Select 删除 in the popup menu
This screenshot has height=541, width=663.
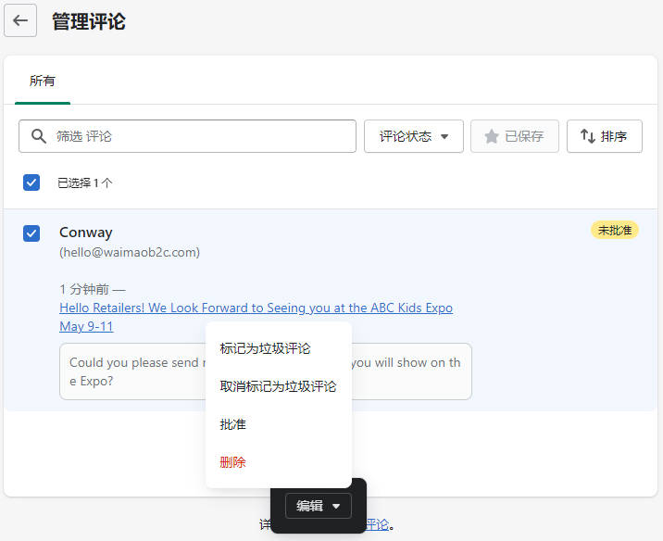(x=279, y=462)
